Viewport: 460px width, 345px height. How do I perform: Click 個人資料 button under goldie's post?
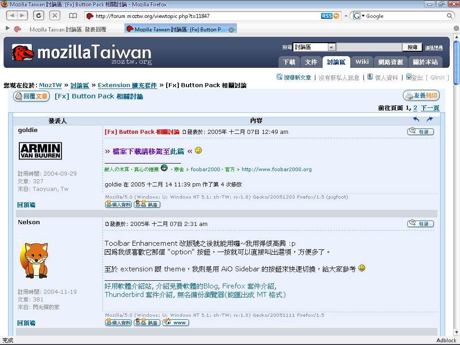point(118,204)
